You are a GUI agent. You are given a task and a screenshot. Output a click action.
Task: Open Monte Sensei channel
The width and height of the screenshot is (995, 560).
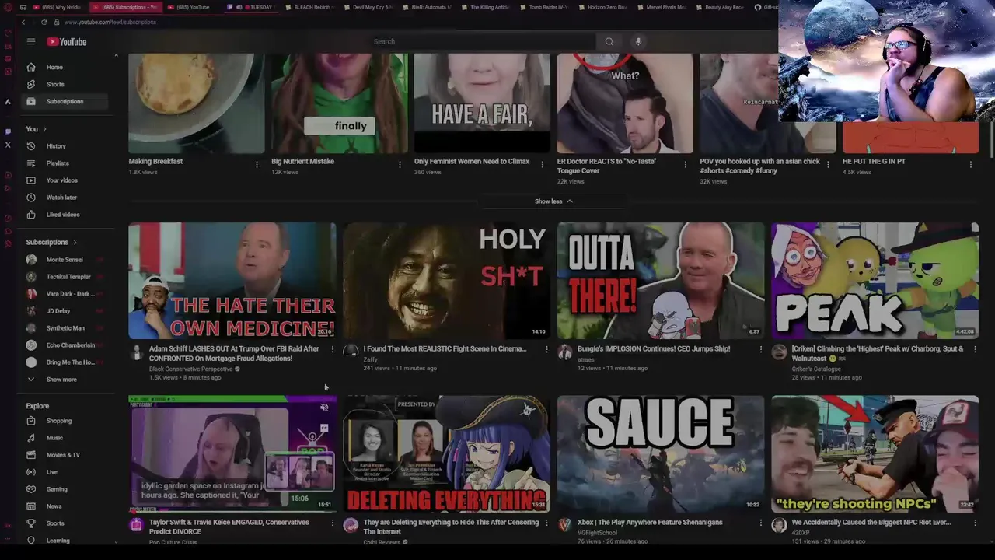(x=65, y=260)
